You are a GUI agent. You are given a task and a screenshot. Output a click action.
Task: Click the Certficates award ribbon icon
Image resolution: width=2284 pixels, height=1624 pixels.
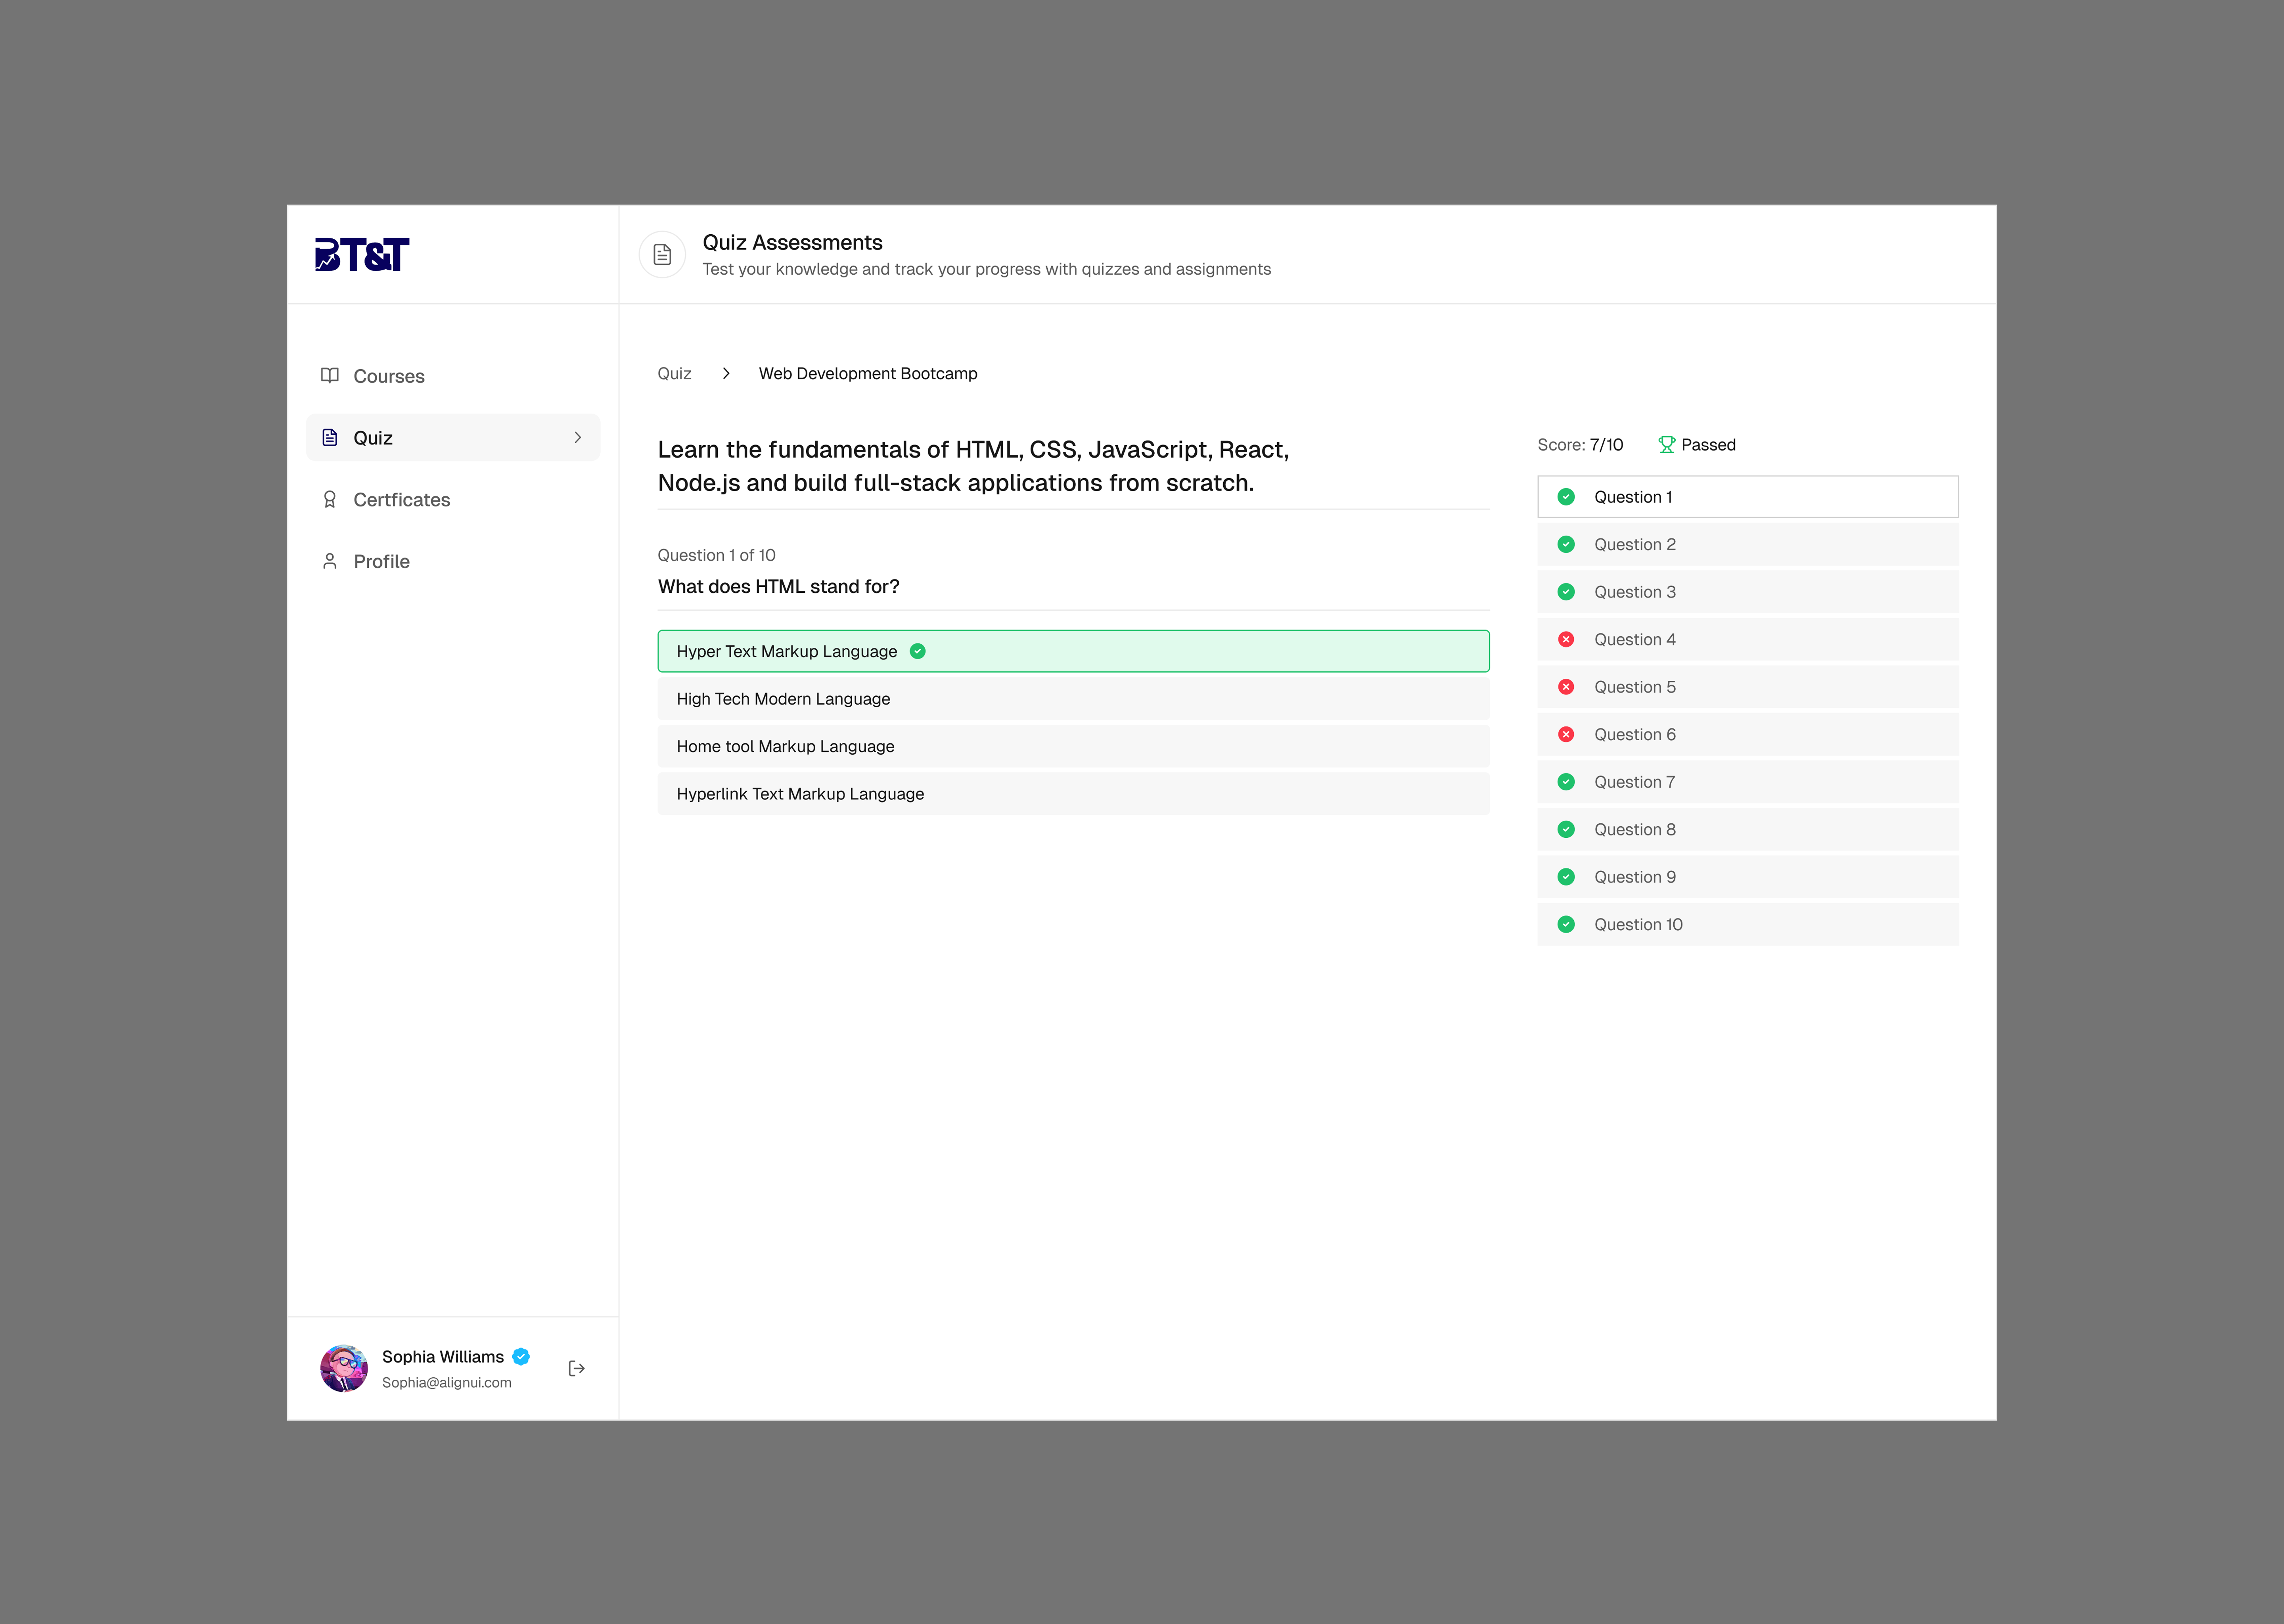(330, 500)
